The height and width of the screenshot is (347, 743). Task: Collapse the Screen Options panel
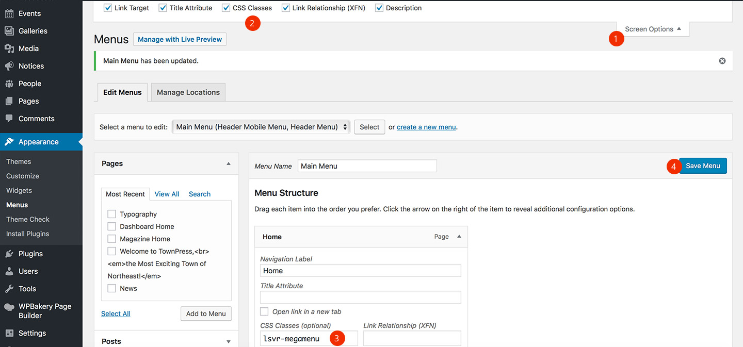click(x=653, y=29)
